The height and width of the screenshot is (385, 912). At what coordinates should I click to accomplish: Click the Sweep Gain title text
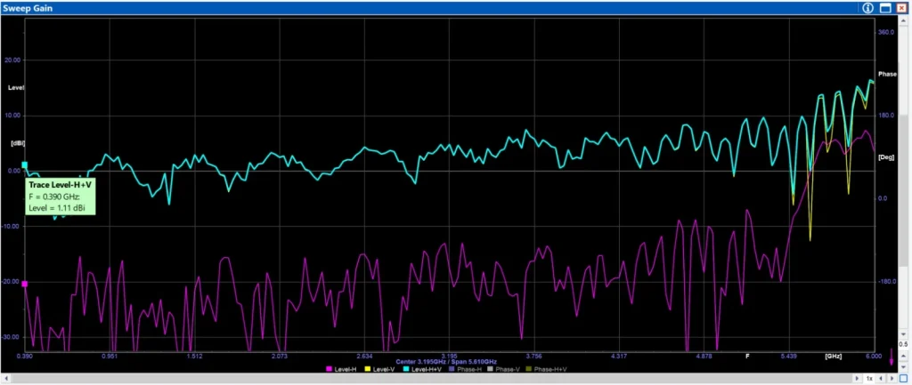tap(28, 8)
